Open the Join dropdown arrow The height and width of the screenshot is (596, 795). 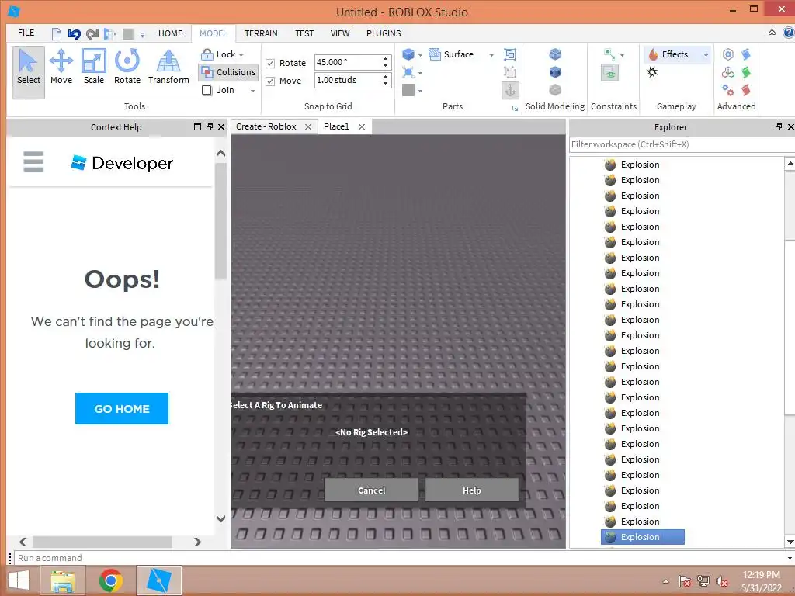tap(252, 91)
